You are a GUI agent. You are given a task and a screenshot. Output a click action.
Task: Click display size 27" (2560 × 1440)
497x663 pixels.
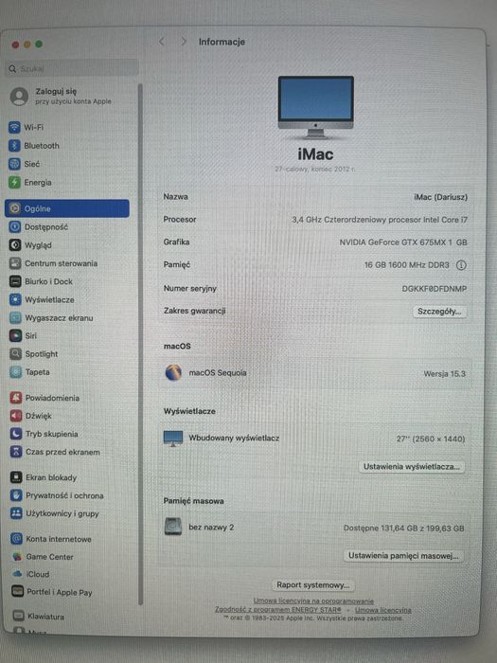click(x=430, y=439)
